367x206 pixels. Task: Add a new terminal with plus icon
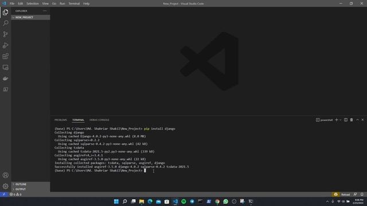(x=337, y=120)
